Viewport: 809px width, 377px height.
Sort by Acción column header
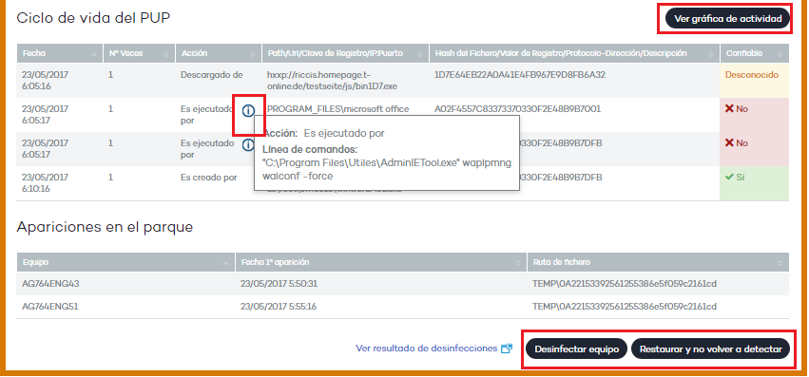pos(219,53)
